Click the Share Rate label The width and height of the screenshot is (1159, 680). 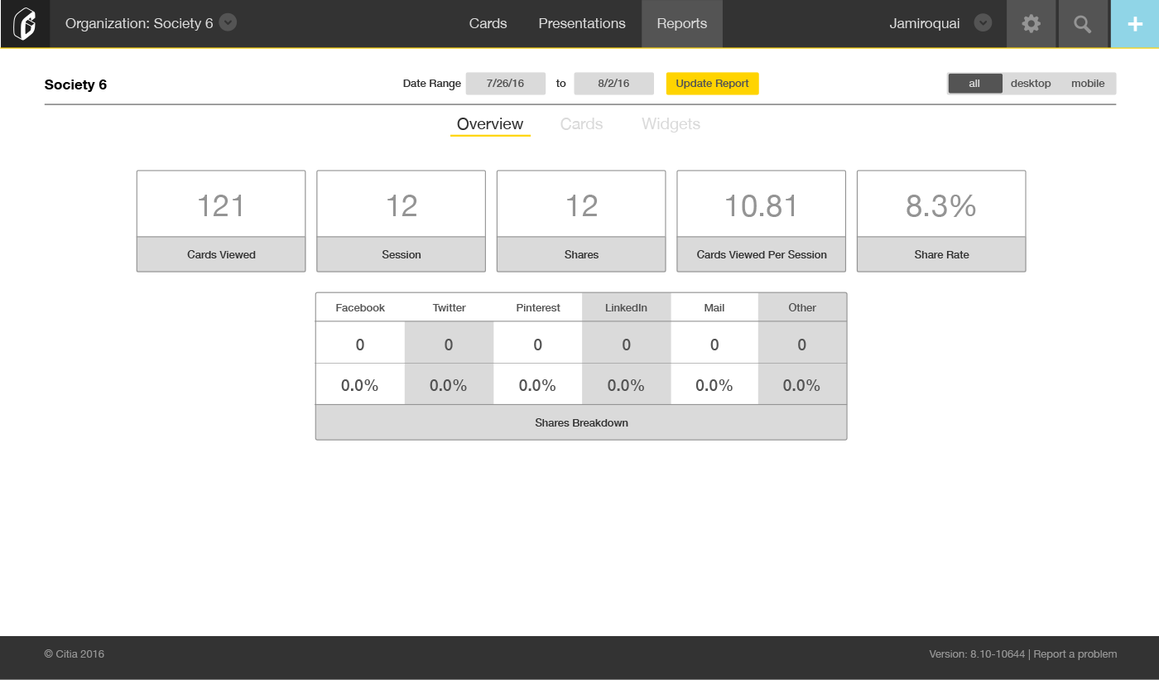point(941,254)
